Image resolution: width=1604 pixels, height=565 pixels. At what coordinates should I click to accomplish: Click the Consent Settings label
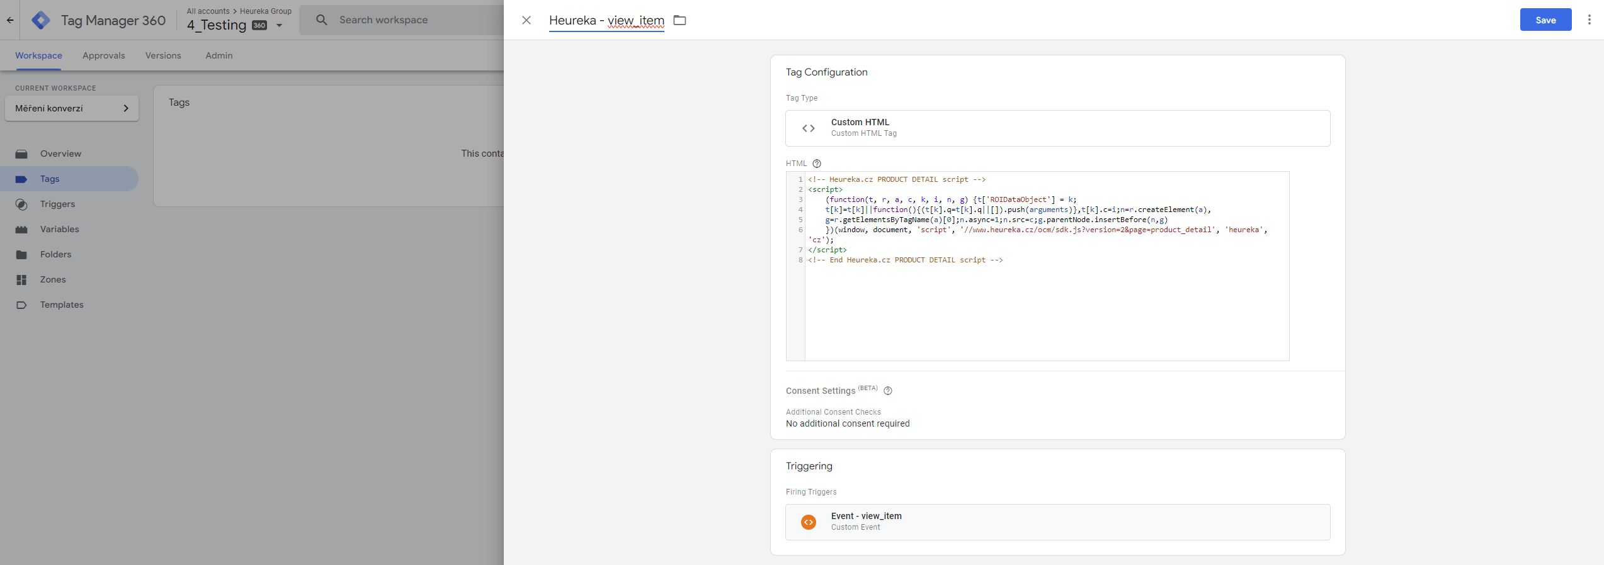821,391
